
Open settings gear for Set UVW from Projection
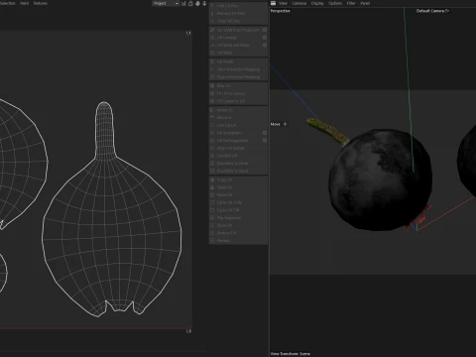pyautogui.click(x=265, y=30)
